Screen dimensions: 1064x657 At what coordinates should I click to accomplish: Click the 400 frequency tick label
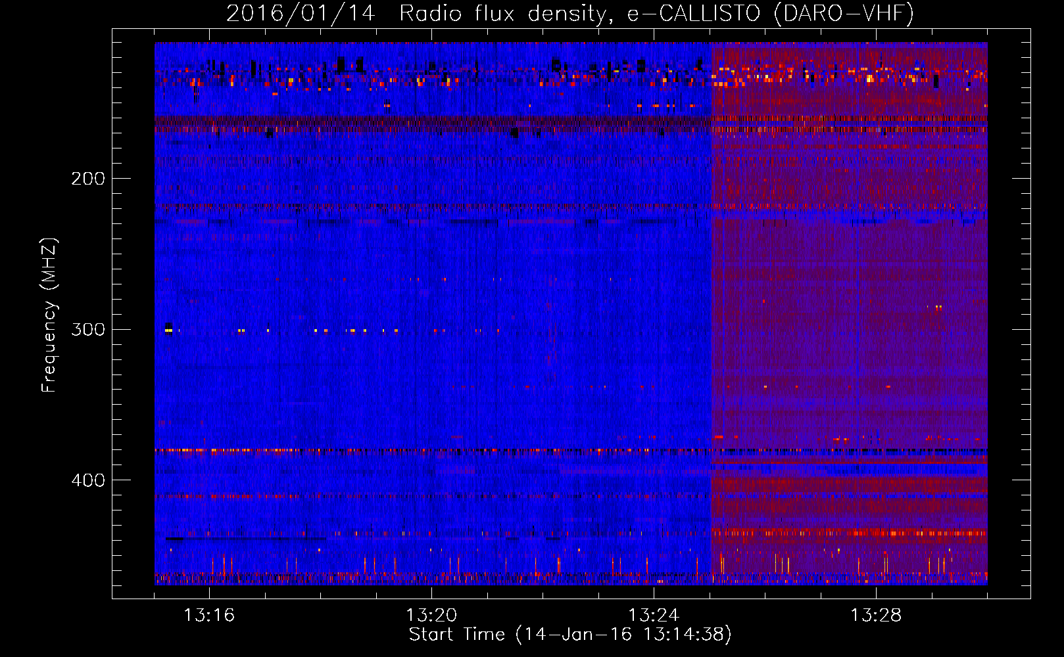(88, 480)
